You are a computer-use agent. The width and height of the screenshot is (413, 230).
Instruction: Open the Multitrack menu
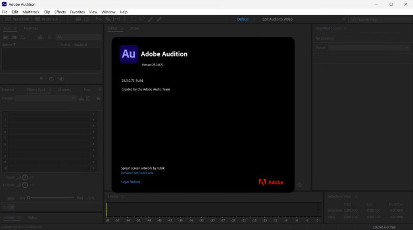pyautogui.click(x=31, y=12)
